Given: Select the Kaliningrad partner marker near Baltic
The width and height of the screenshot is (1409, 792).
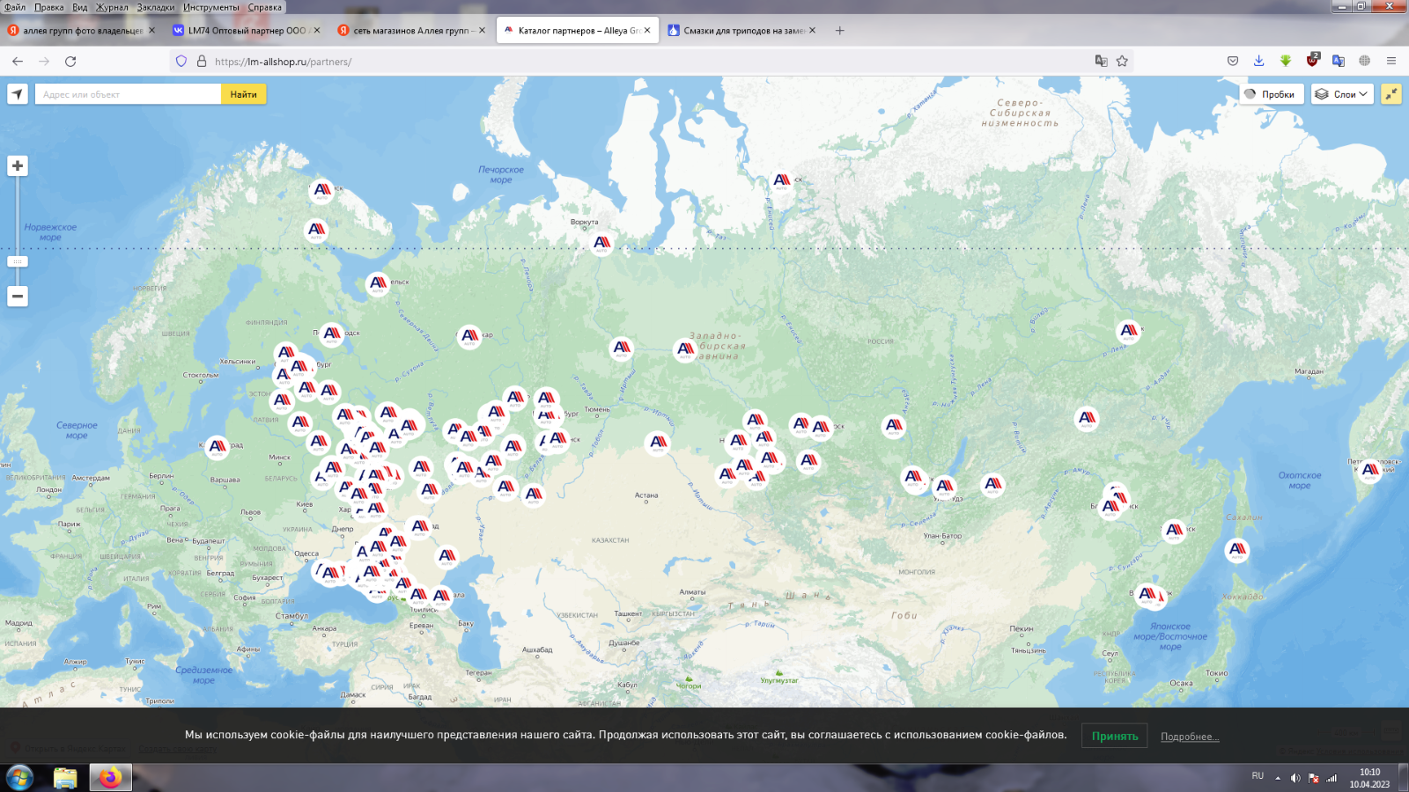Looking at the screenshot, I should 217,447.
